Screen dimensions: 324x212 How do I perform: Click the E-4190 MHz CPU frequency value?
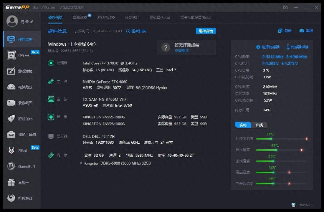tap(297, 57)
